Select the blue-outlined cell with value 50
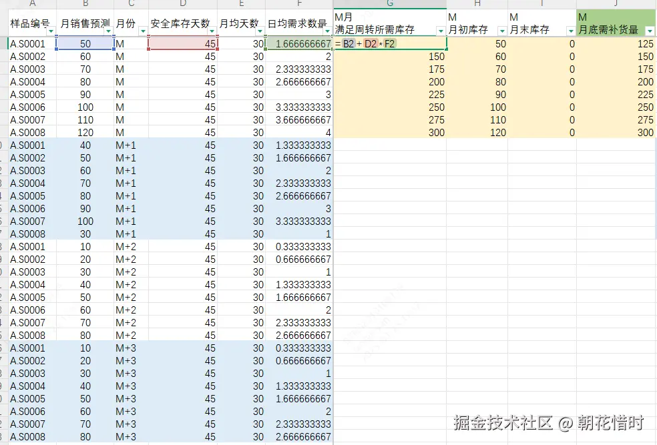The width and height of the screenshot is (657, 445). pyautogui.click(x=85, y=43)
